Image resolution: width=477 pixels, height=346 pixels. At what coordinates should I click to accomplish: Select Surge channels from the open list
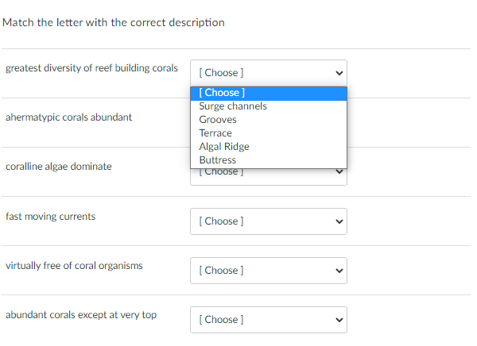click(233, 106)
